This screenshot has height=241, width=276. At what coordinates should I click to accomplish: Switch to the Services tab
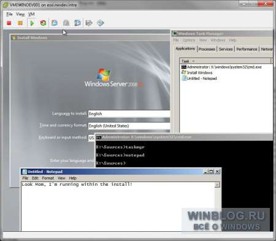(x=226, y=49)
